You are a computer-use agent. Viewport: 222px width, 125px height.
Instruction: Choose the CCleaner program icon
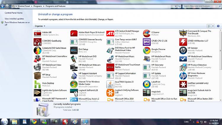(x=147, y=33)
